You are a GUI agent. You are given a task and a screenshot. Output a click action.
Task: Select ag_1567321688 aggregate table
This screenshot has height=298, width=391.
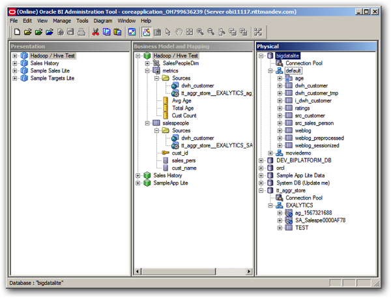[313, 213]
